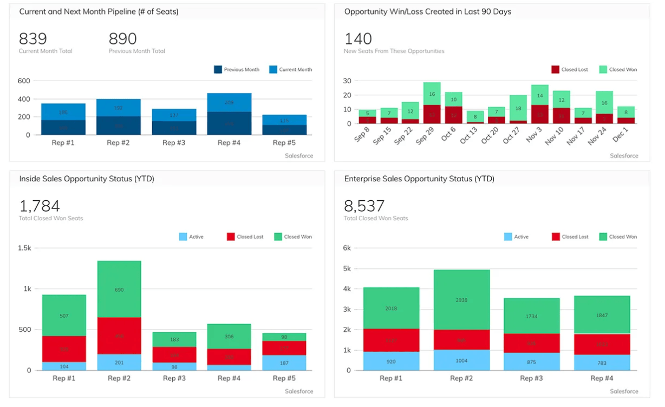Click Enterprise Active segment 920
This screenshot has width=665, height=407.
point(391,362)
